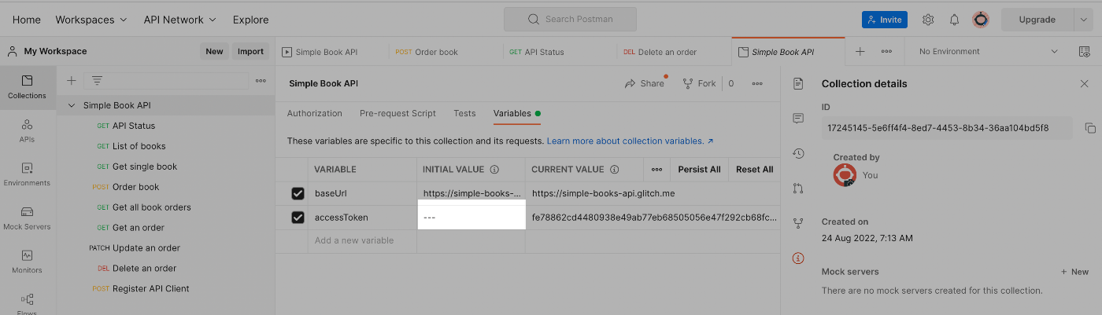Screen dimensions: 1102x315
Task: Open documentation icon in right sidebar
Action: click(x=798, y=83)
